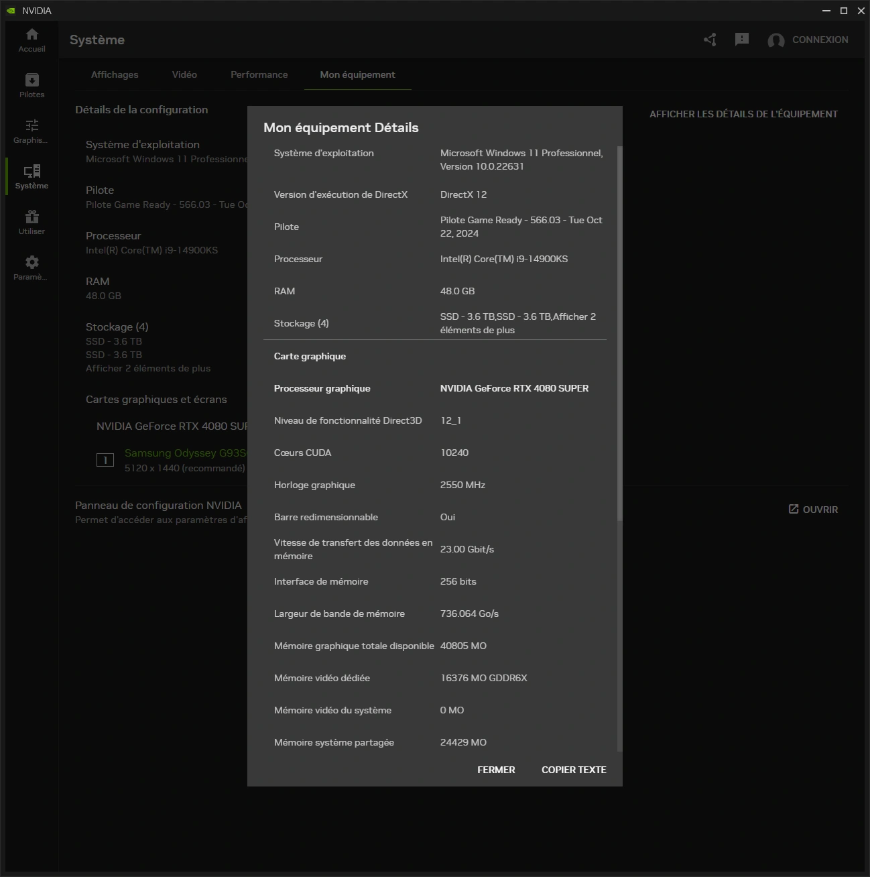Image resolution: width=870 pixels, height=877 pixels.
Task: Click AFFICHER LES DÉTAILS DE L'ÉQUIPEMENT
Action: (x=743, y=114)
